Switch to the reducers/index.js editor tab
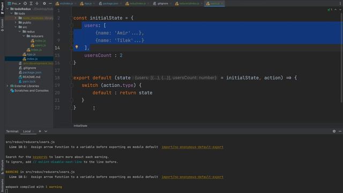343x193 pixels. coord(189,4)
